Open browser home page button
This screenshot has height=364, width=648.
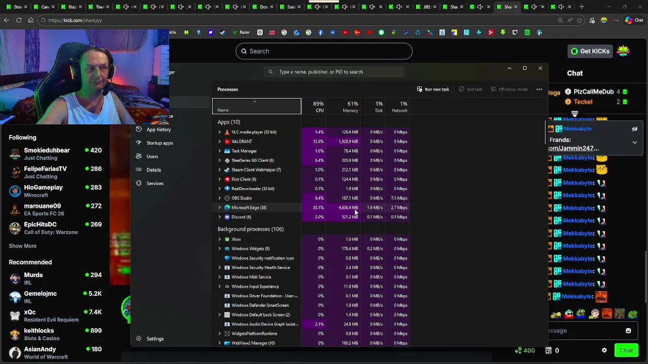(31, 20)
